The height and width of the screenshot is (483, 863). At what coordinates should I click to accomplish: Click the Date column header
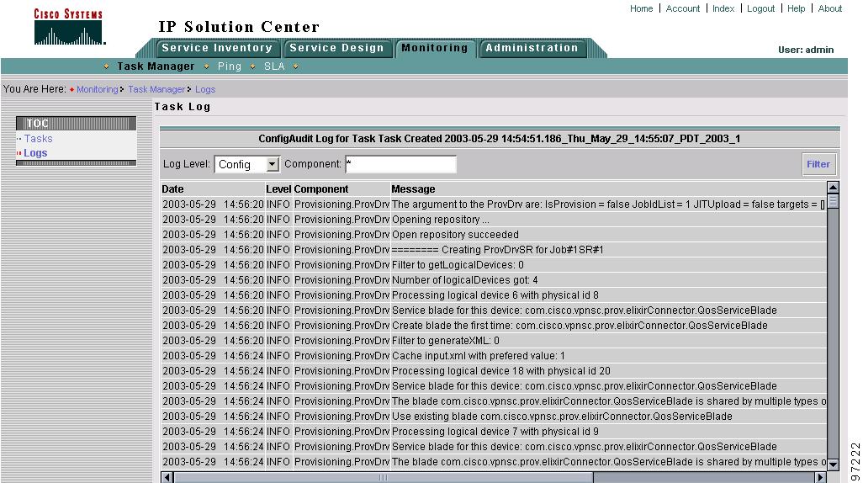pos(172,188)
